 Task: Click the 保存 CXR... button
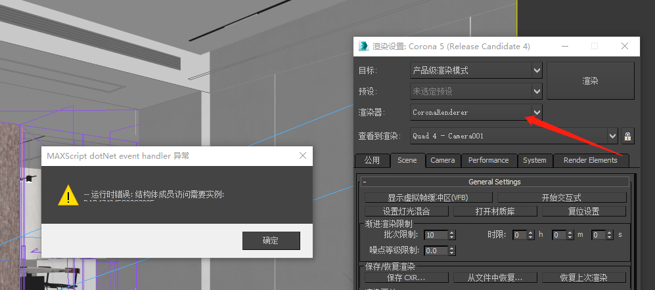tap(407, 278)
